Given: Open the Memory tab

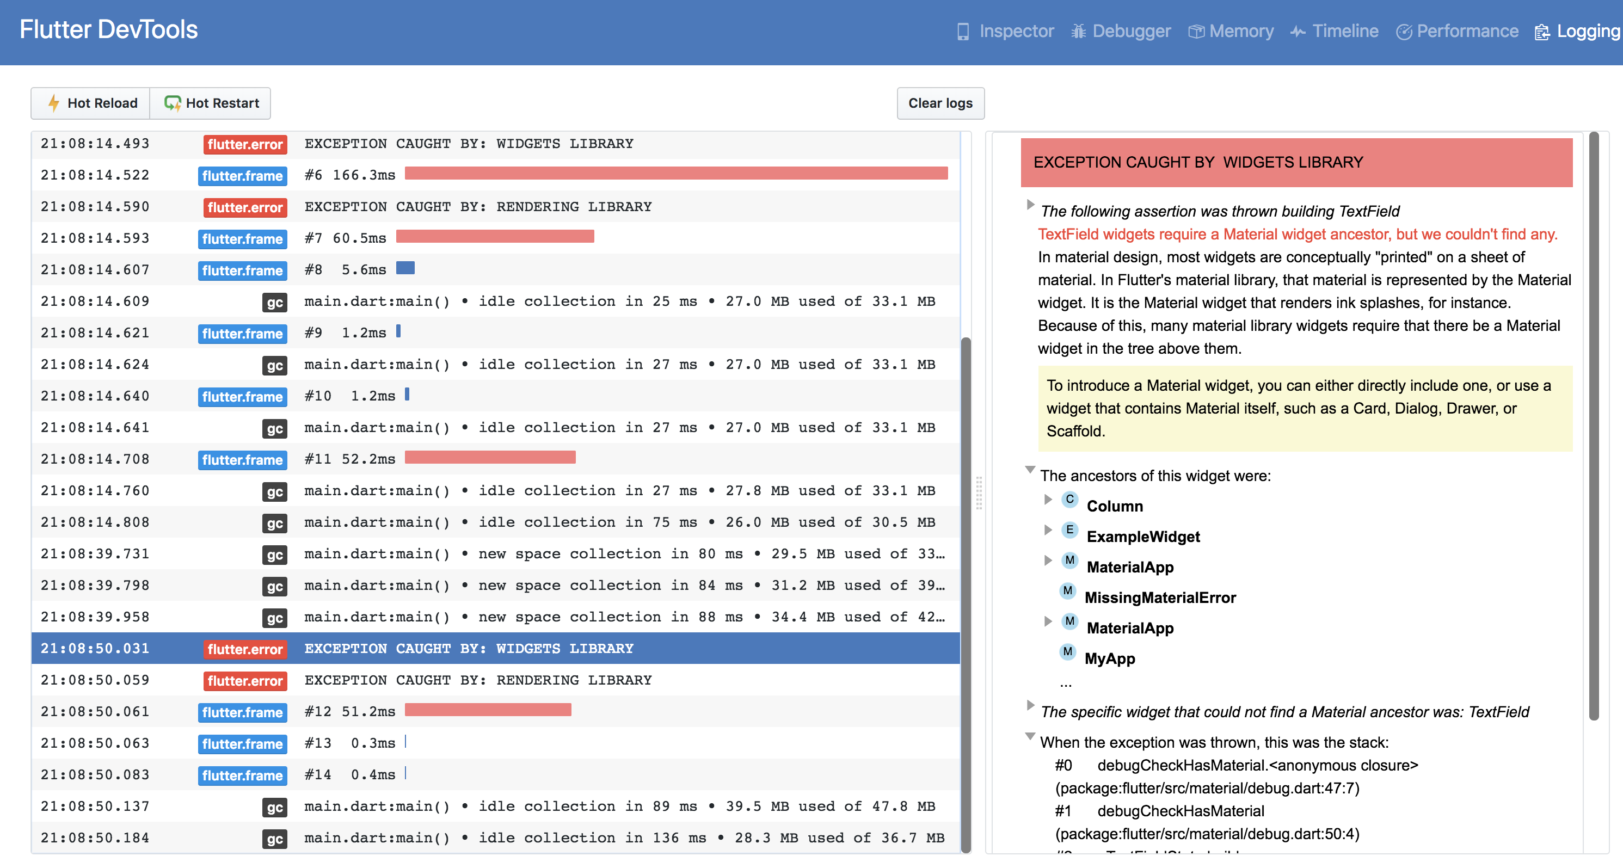Looking at the screenshot, I should pos(1231,31).
